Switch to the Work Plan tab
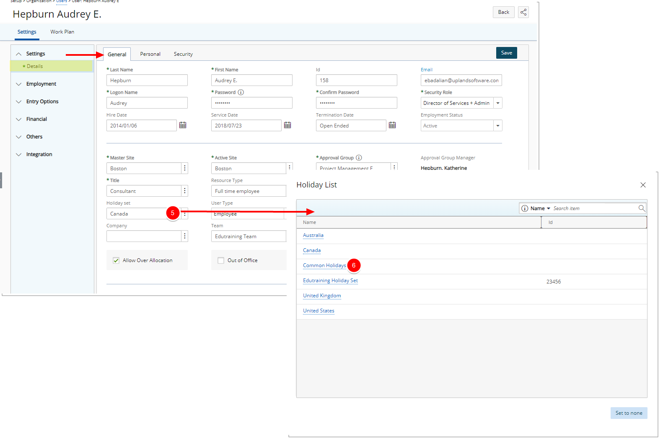The image size is (663, 442). (x=62, y=32)
